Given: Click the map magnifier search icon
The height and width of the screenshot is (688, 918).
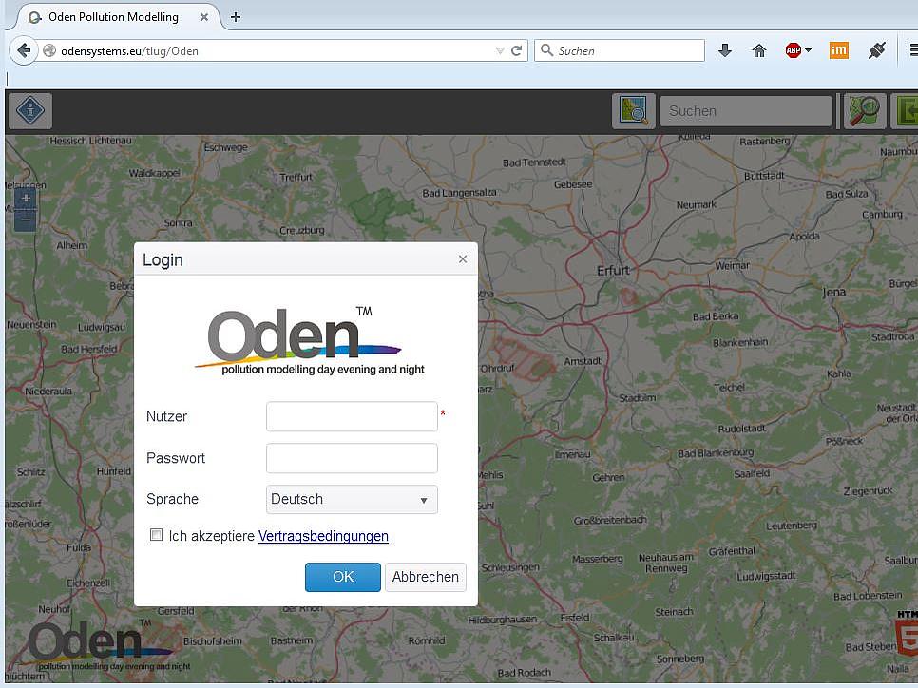Looking at the screenshot, I should point(864,110).
